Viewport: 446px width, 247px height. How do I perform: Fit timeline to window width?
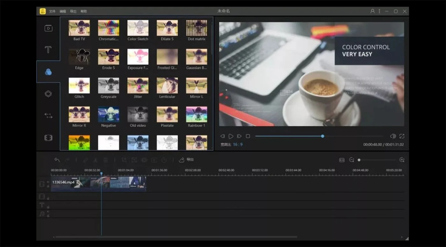tap(342, 160)
